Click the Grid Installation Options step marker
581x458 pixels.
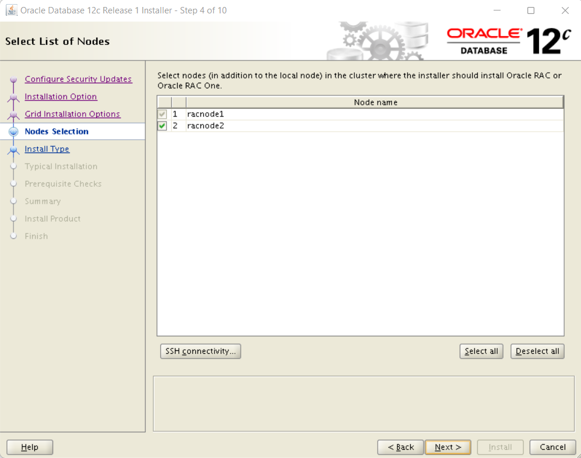coord(13,115)
